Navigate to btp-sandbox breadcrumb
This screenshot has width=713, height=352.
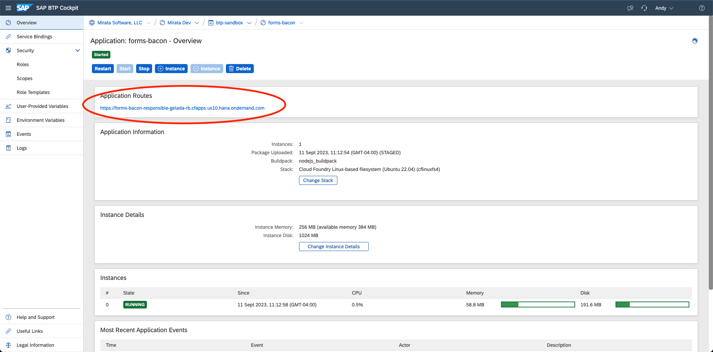229,23
